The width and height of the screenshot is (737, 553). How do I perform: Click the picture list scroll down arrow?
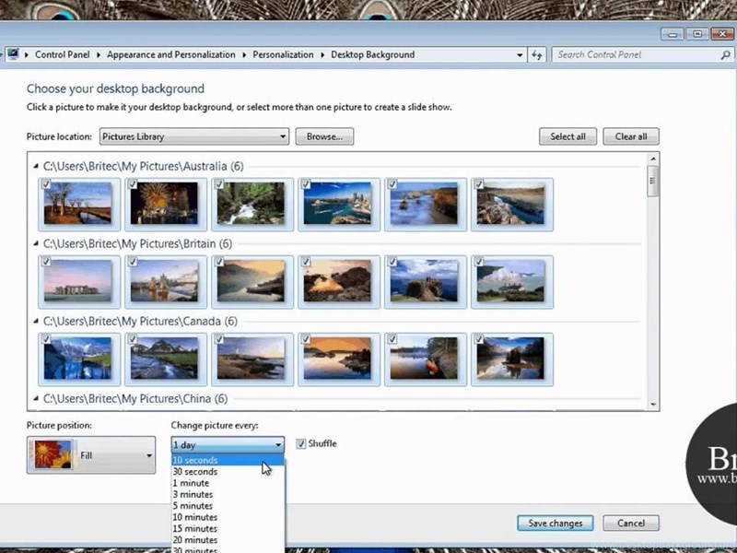pos(652,405)
